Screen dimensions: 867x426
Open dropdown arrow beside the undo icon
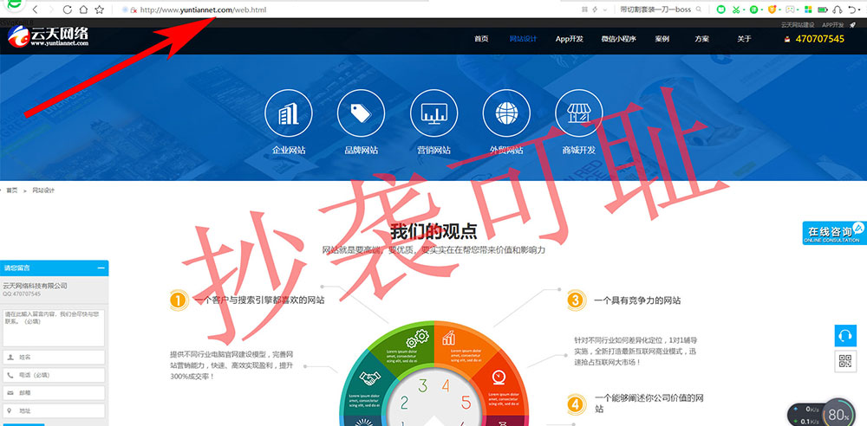click(x=860, y=10)
